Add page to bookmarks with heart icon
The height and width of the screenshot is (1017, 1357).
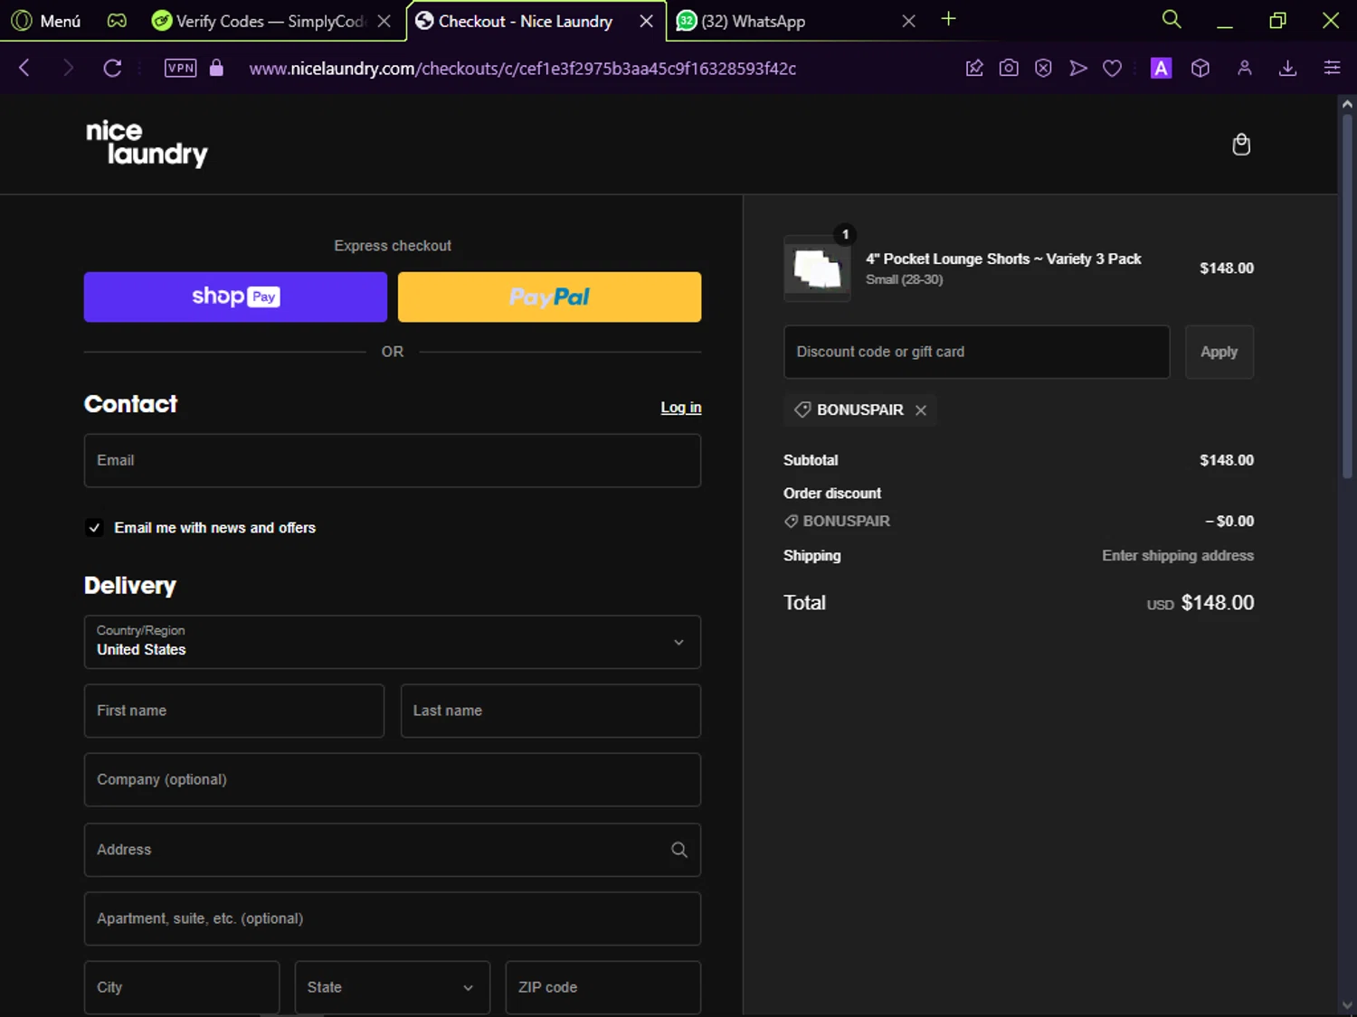1112,68
